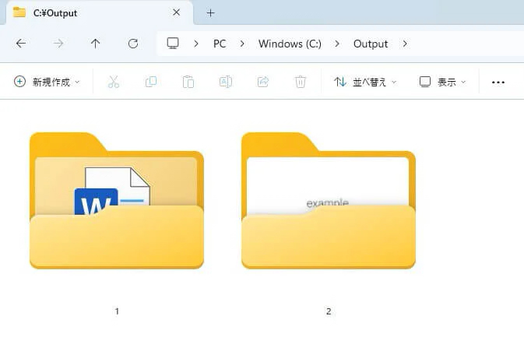The width and height of the screenshot is (524, 351).
Task: Expand chevron after the PC monitor icon
Action: click(x=196, y=44)
